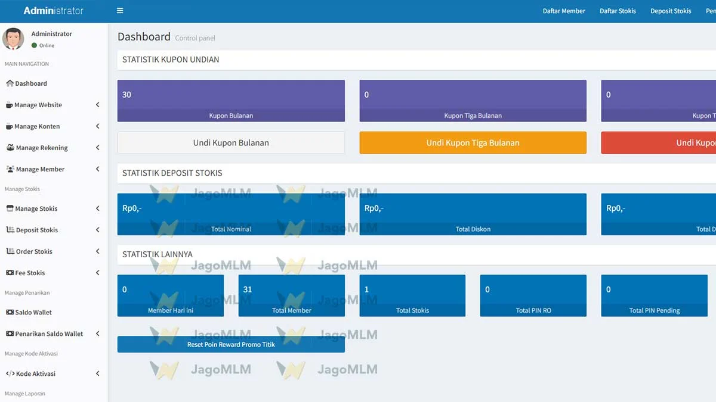Image resolution: width=716 pixels, height=402 pixels.
Task: Click Reset Poin Reward Promo Titik
Action: pyautogui.click(x=232, y=344)
